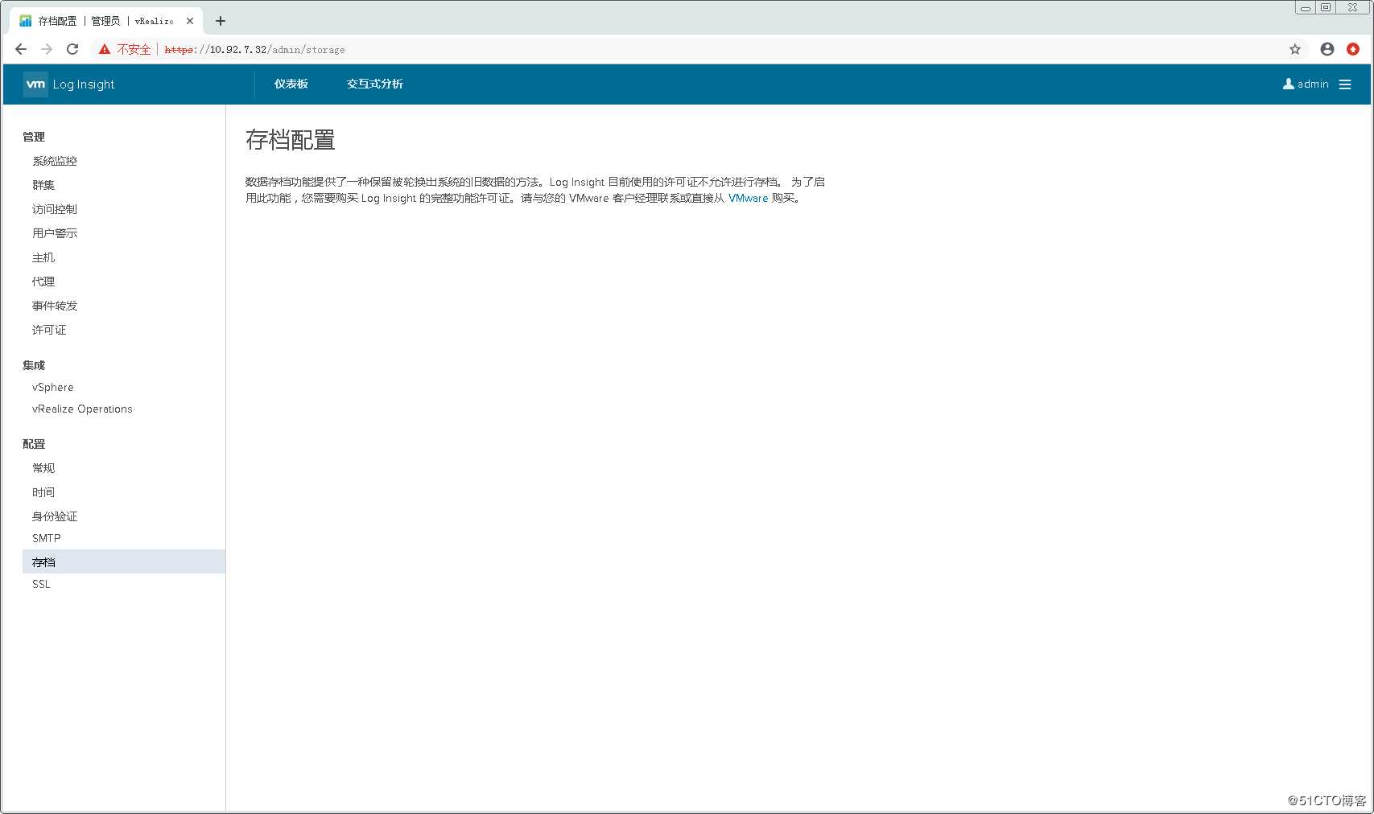Screen dimensions: 1374x814
Task: Click the 集成 section header
Action: 34,365
